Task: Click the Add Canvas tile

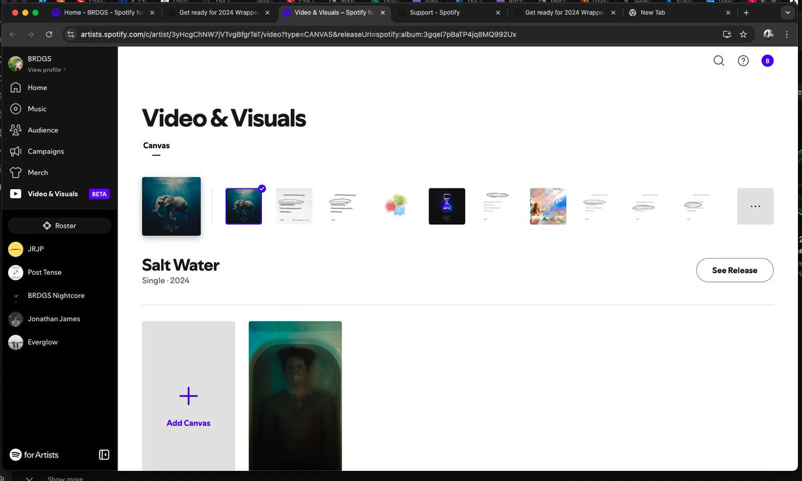Action: [188, 395]
